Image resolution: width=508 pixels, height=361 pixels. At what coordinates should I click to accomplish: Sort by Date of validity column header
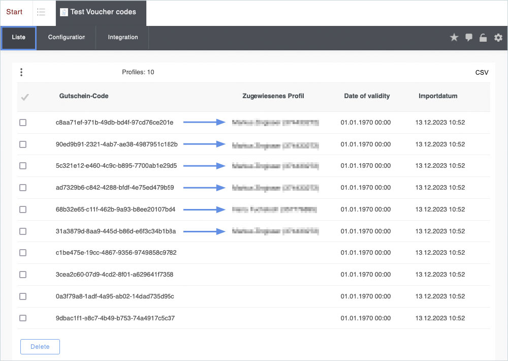point(367,96)
